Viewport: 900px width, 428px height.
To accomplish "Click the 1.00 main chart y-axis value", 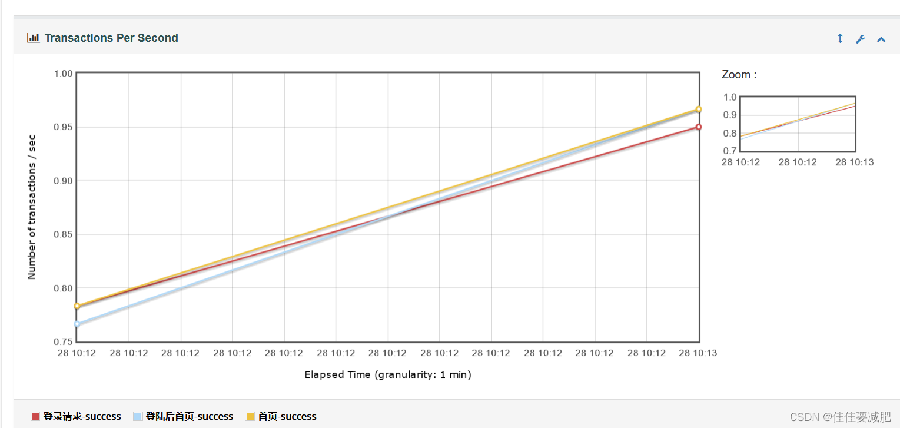I will tap(62, 73).
